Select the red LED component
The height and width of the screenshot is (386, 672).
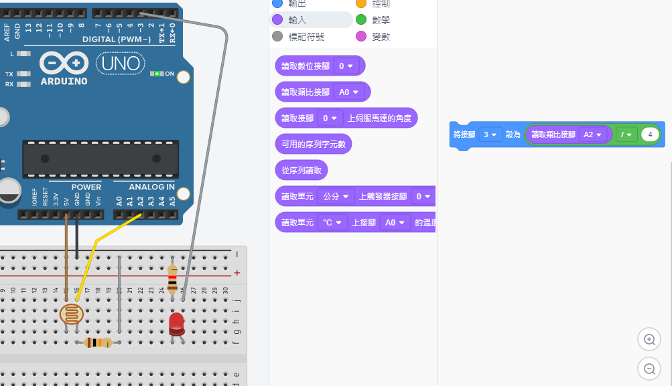coord(176,324)
